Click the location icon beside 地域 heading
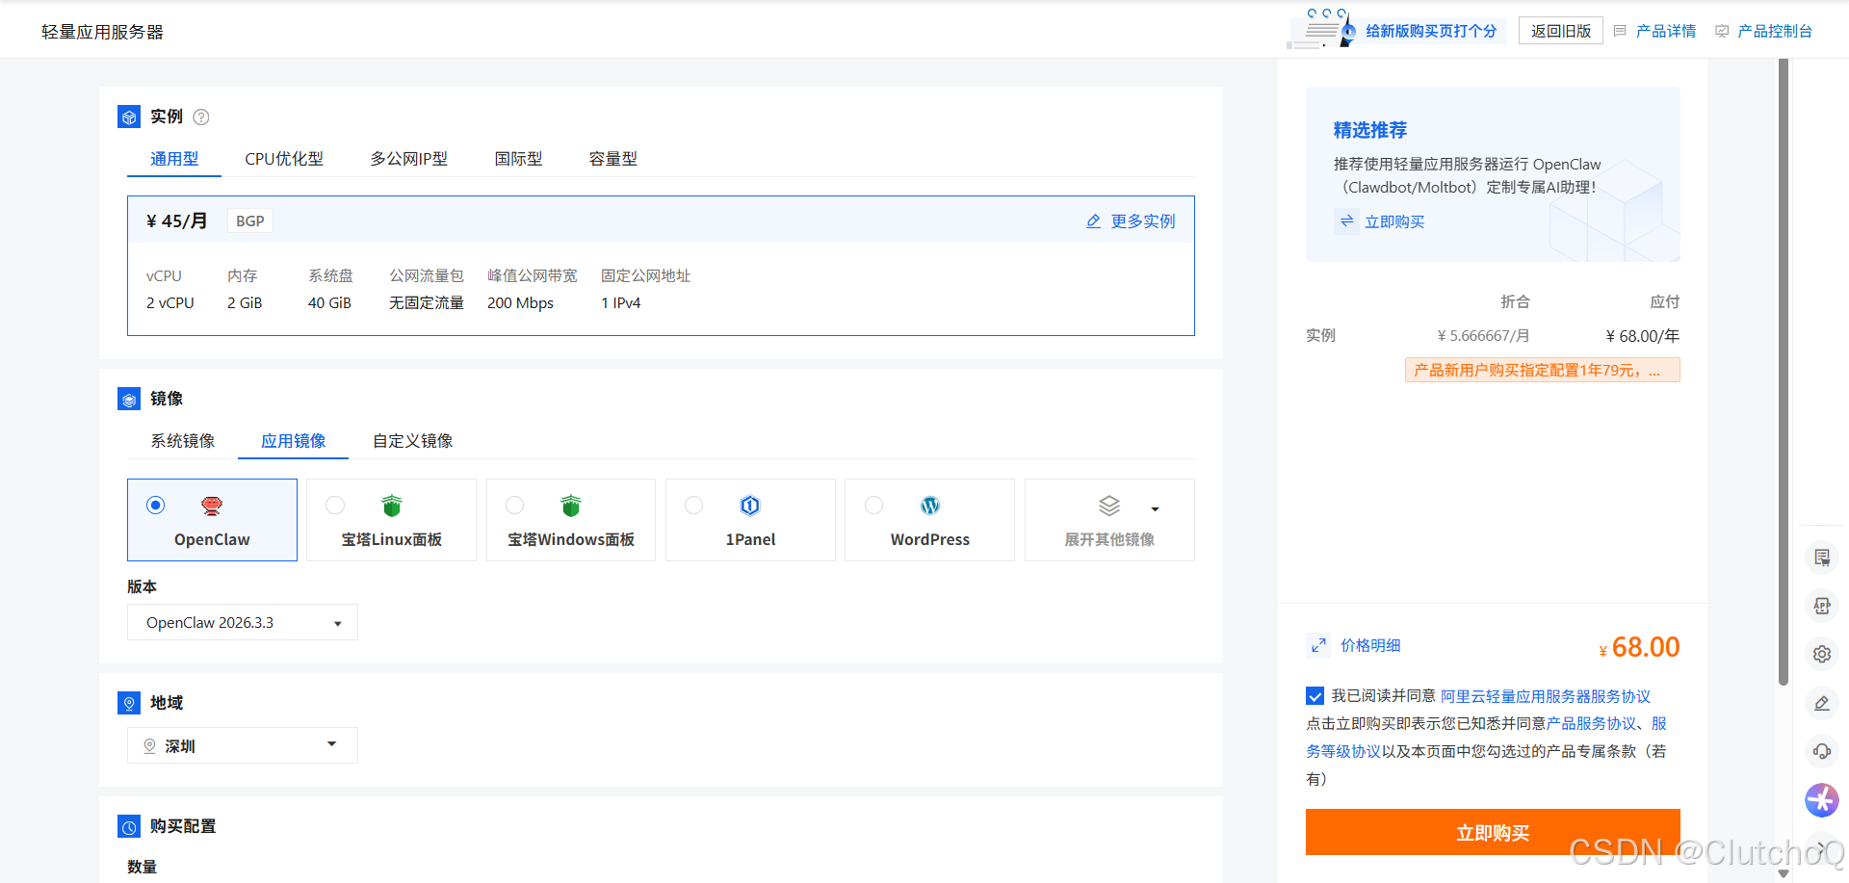 (129, 703)
